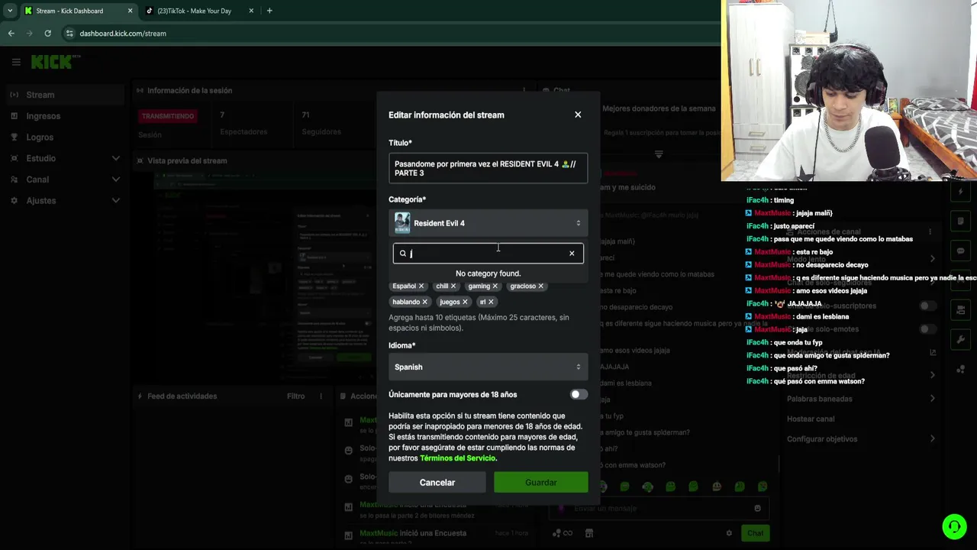This screenshot has width=977, height=550.
Task: Open the hamburger menu next to Kick logo
Action: pos(16,62)
